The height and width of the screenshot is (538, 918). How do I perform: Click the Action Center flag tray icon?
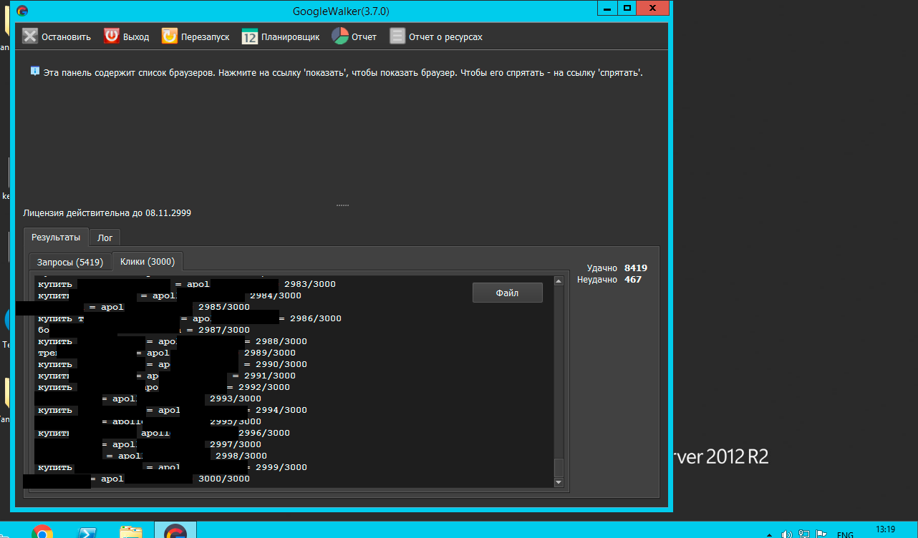click(821, 534)
